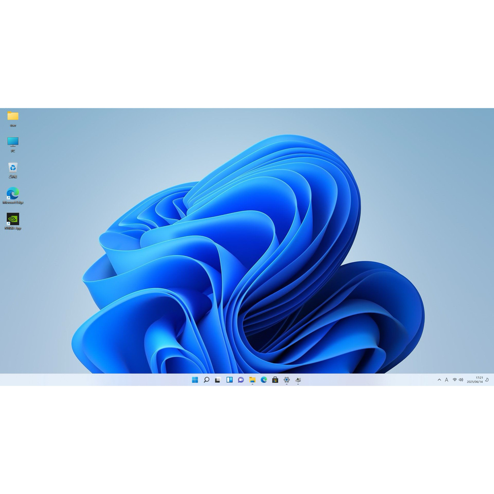Open volume speaker control
494x494 pixels.
[461, 380]
